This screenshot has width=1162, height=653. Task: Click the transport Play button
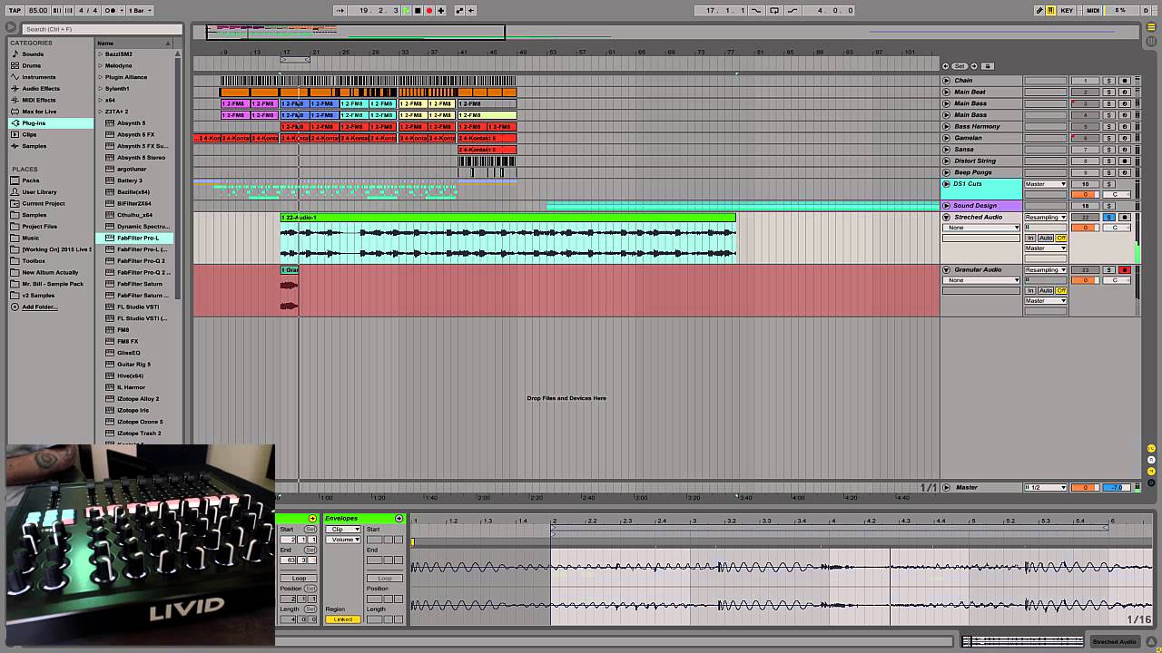(407, 10)
